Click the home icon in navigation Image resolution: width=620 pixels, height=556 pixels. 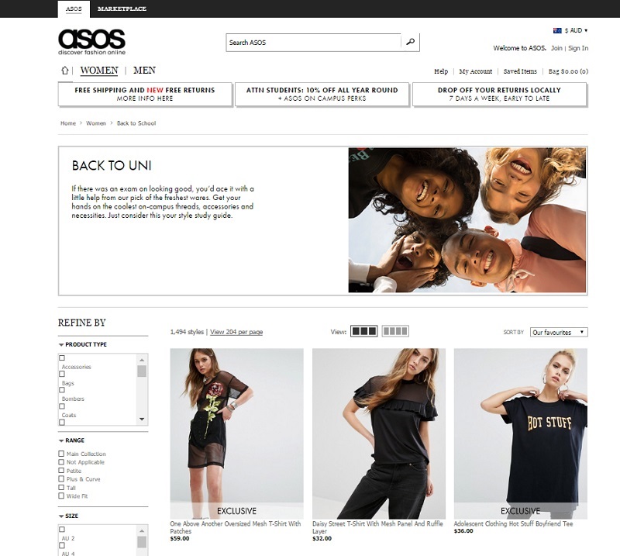click(65, 71)
